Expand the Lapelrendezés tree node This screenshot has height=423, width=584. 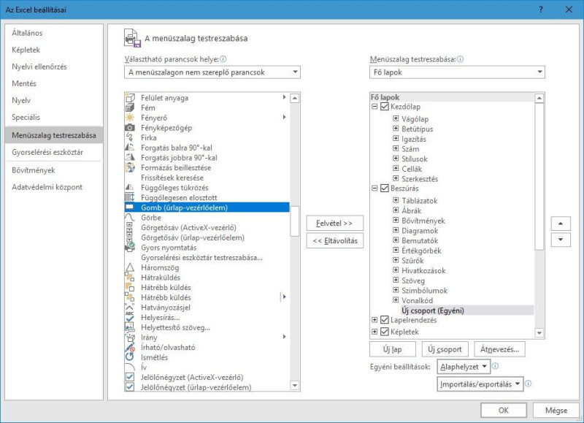coord(374,320)
